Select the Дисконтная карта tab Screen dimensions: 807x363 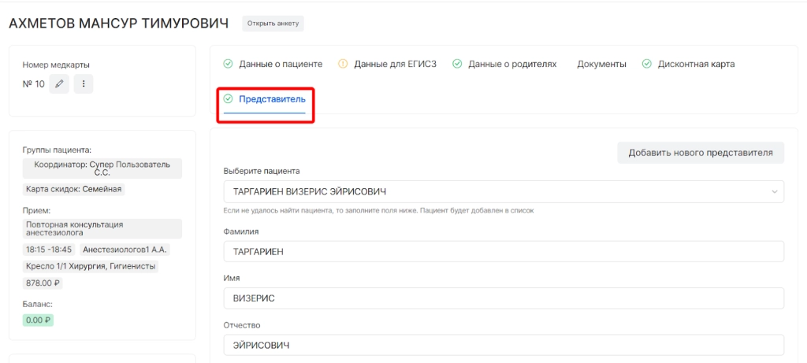tap(696, 64)
